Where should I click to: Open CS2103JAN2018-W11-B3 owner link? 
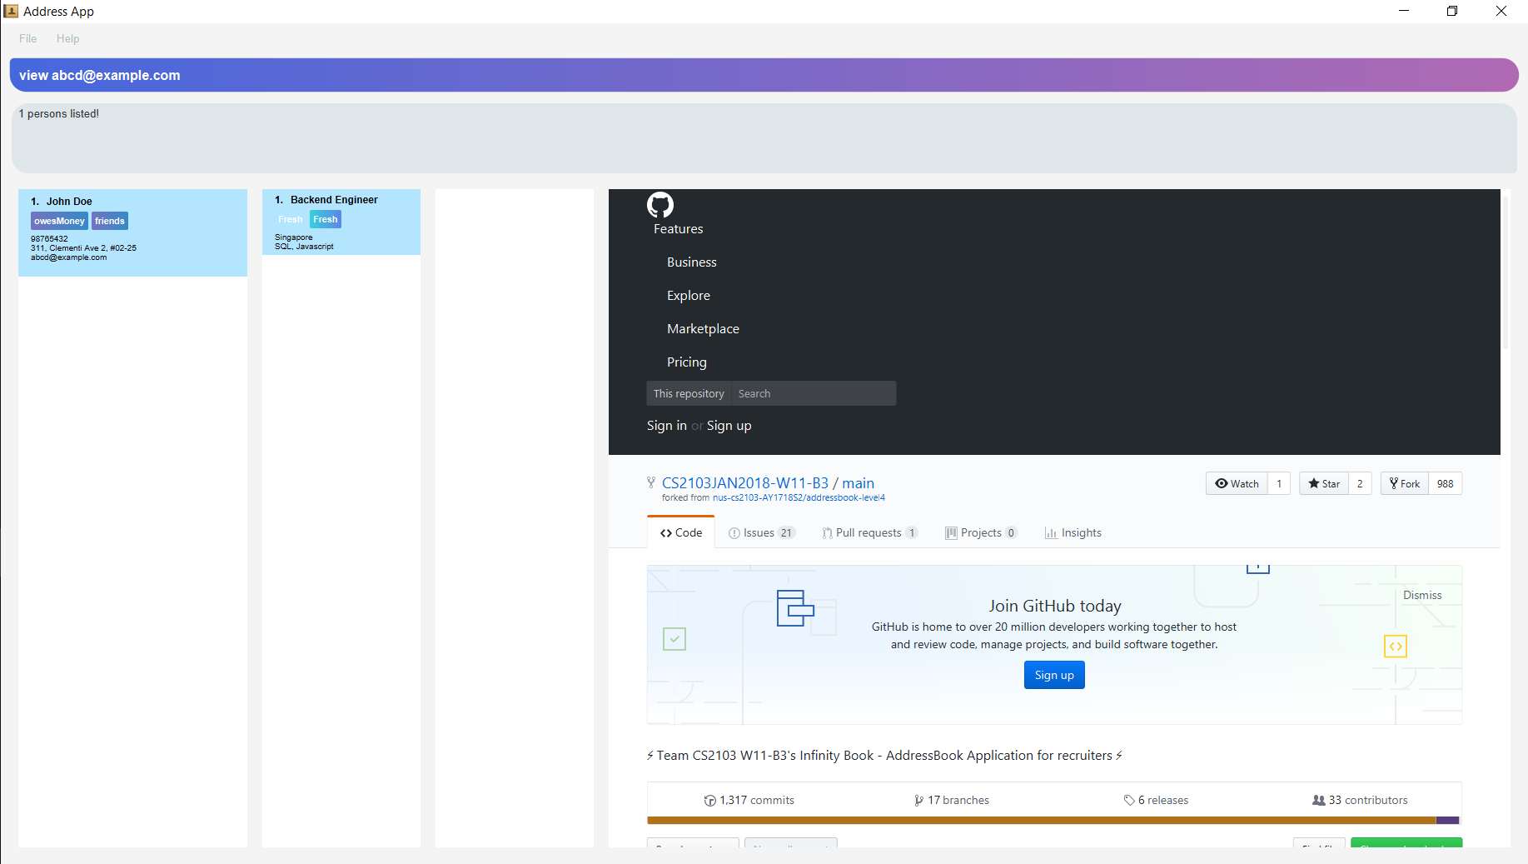coord(745,482)
